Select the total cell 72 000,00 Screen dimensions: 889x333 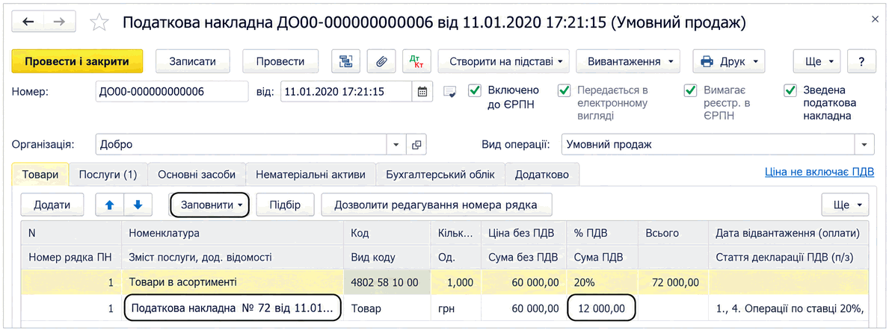[673, 282]
